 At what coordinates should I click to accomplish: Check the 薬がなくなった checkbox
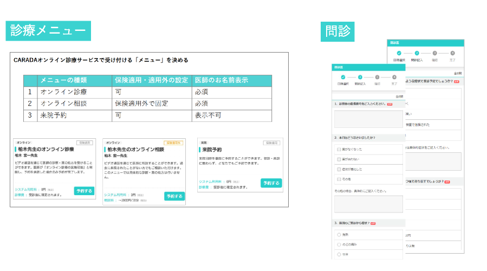pos(339,149)
